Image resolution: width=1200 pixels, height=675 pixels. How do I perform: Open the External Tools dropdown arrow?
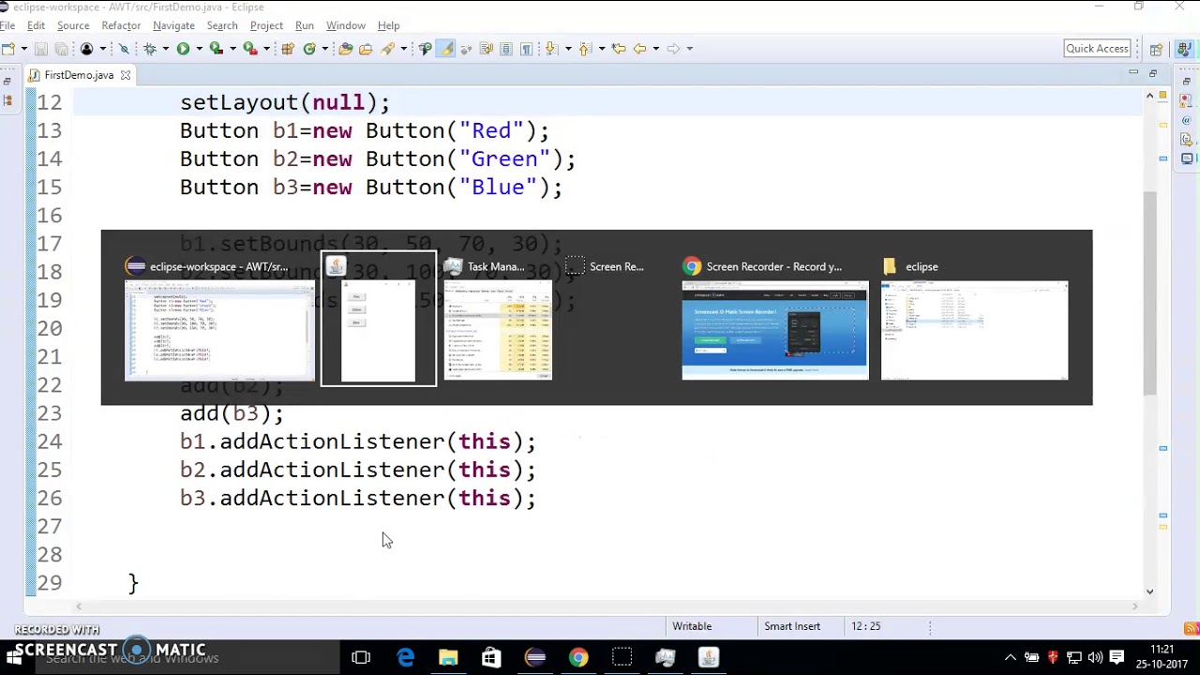coord(266,49)
